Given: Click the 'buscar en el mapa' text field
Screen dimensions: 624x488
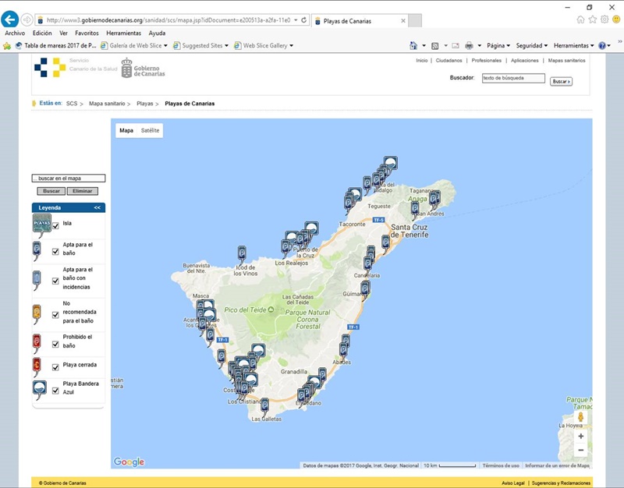Looking at the screenshot, I should pyautogui.click(x=69, y=179).
